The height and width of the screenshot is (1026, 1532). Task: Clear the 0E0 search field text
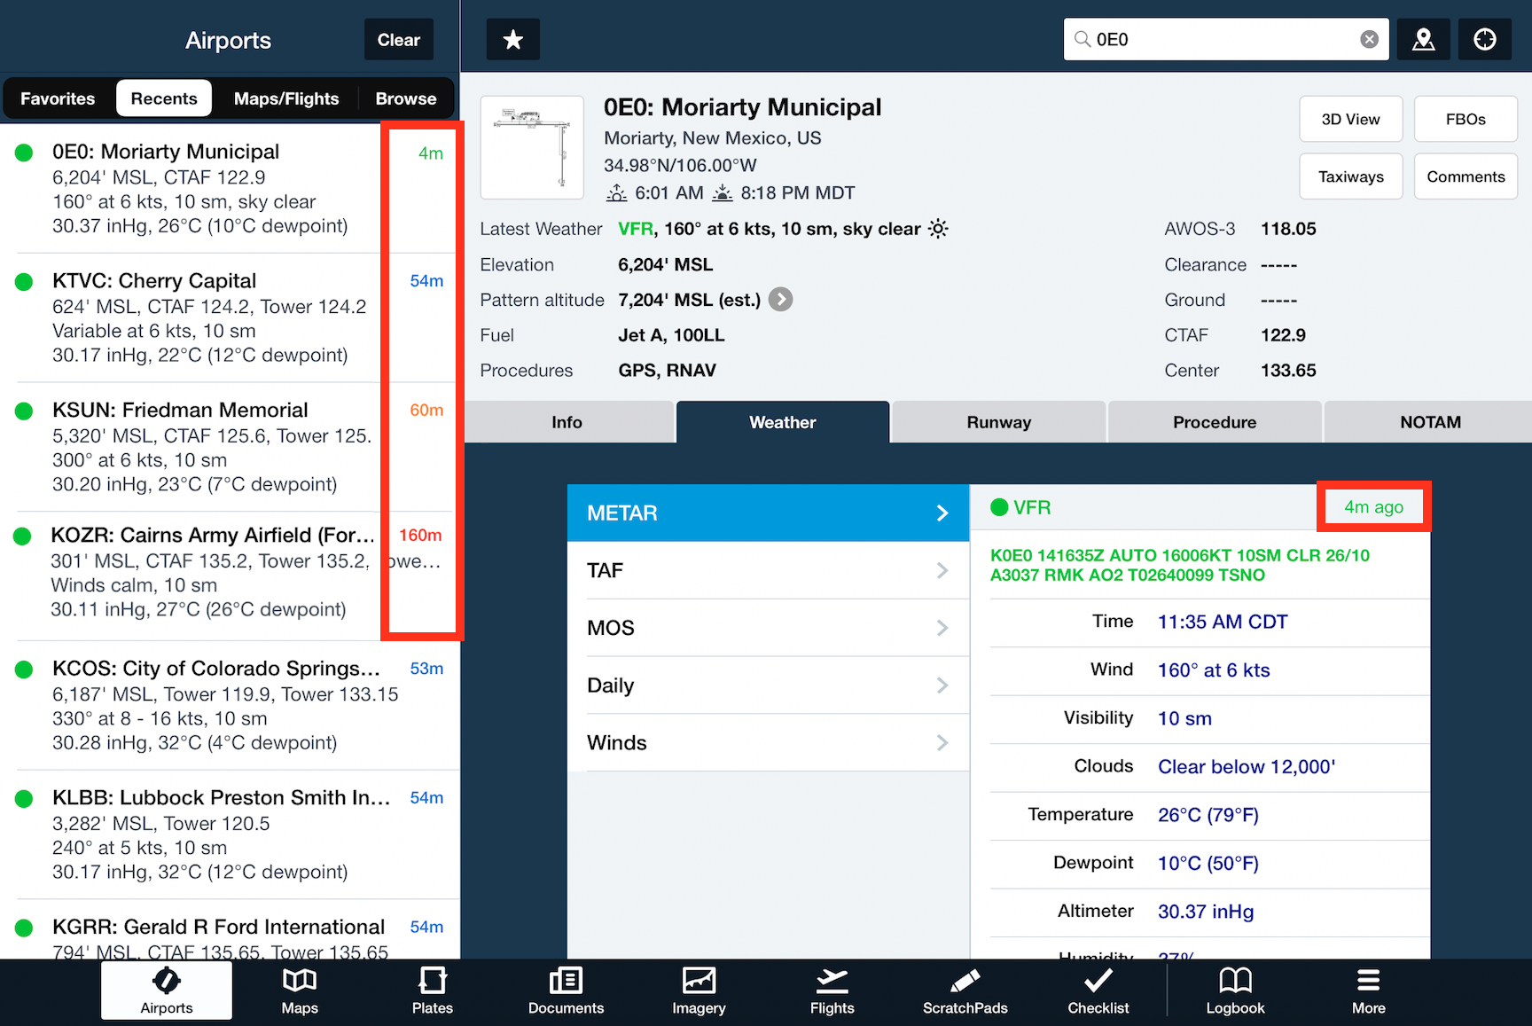[x=1369, y=40]
